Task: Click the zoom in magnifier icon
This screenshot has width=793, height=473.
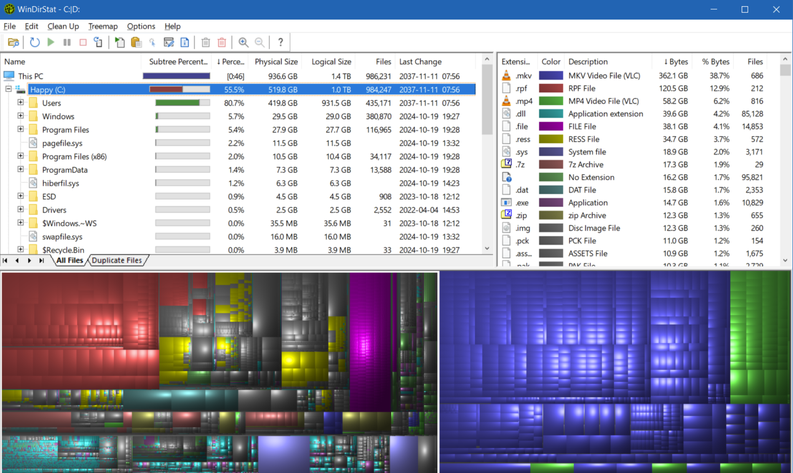Action: click(x=243, y=42)
